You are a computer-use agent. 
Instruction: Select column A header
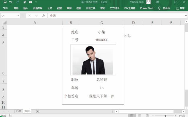click(35, 23)
